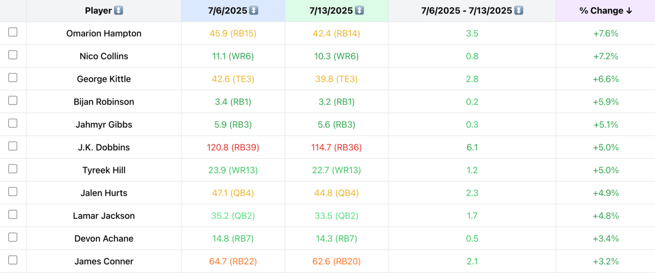Click Omarion Hampton's +7.6% change value
This screenshot has height=273, width=655.
coord(605,33)
